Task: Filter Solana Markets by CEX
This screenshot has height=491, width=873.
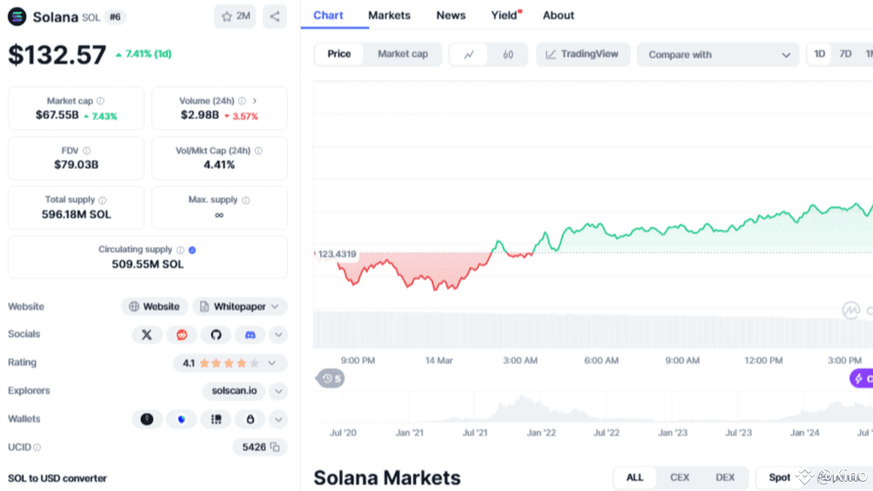Action: [679, 477]
